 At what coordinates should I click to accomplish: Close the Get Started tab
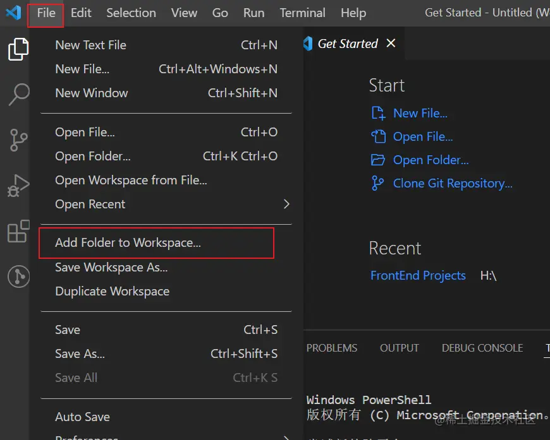click(391, 43)
